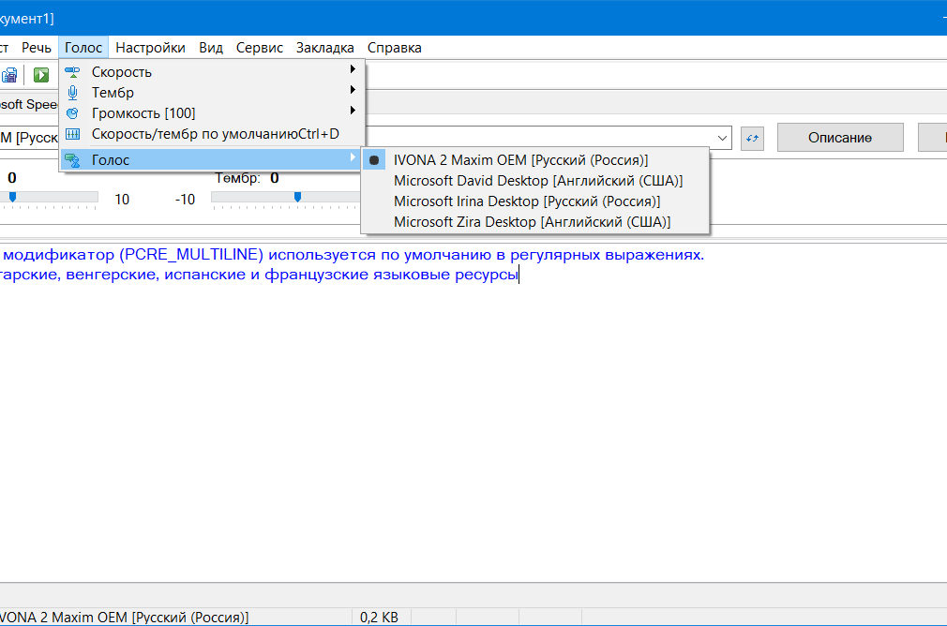Choose Microsoft David Desktop voice
Image resolution: width=947 pixels, height=626 pixels.
click(535, 181)
